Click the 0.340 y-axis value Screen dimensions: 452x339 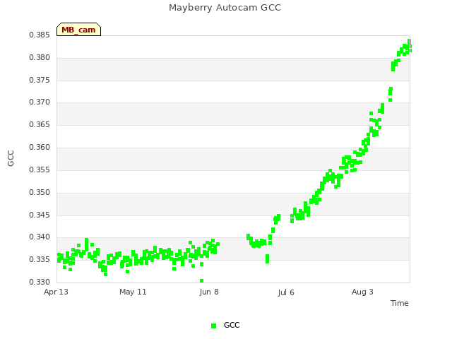click(x=40, y=237)
